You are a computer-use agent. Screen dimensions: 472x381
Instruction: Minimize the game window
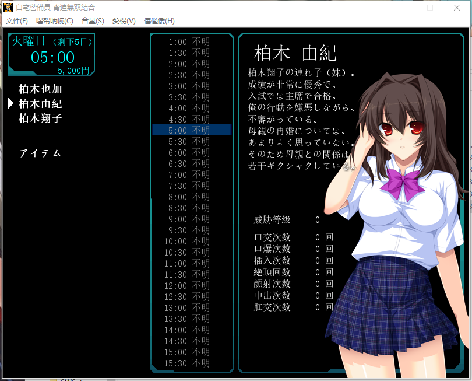coord(404,8)
